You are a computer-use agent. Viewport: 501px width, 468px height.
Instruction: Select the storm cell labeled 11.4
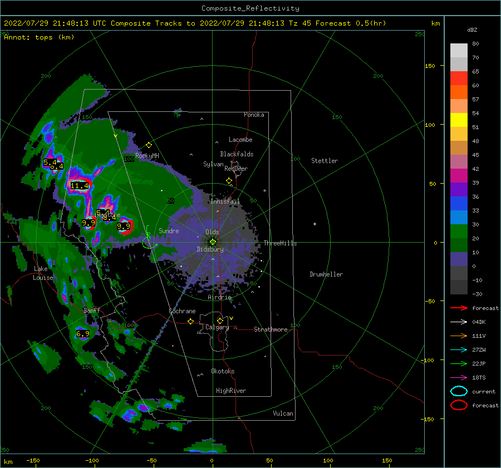coord(79,185)
